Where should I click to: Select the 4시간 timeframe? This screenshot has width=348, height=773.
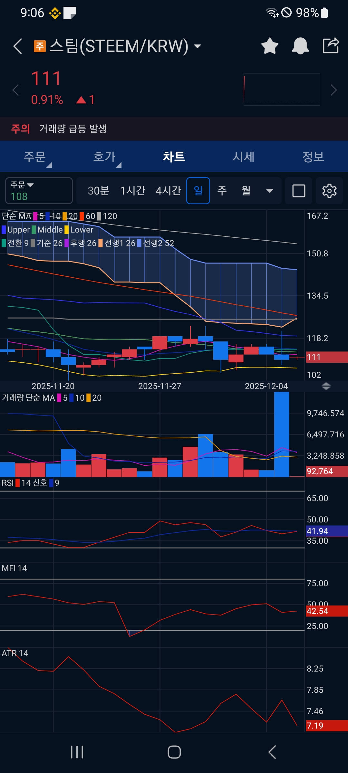point(168,191)
